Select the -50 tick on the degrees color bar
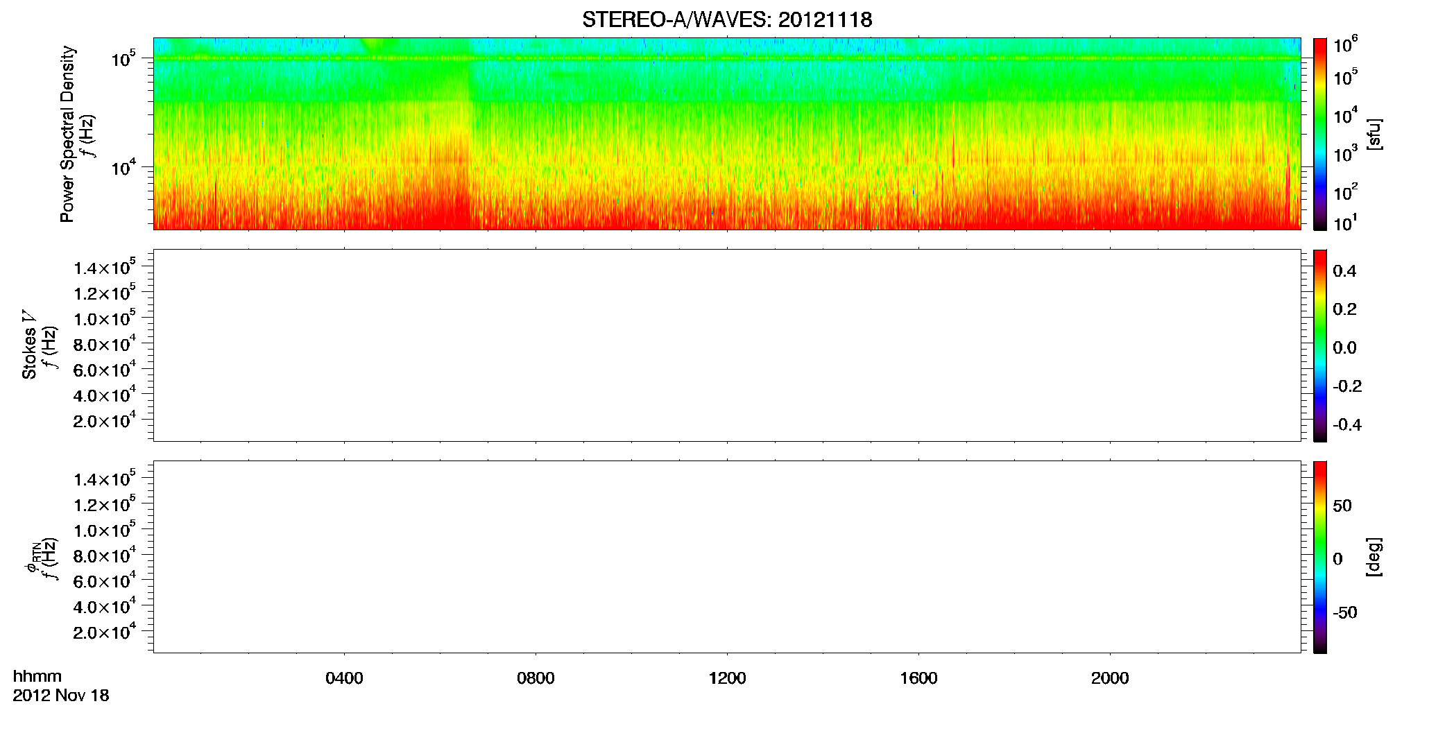This screenshot has width=1454, height=749. point(1345,612)
